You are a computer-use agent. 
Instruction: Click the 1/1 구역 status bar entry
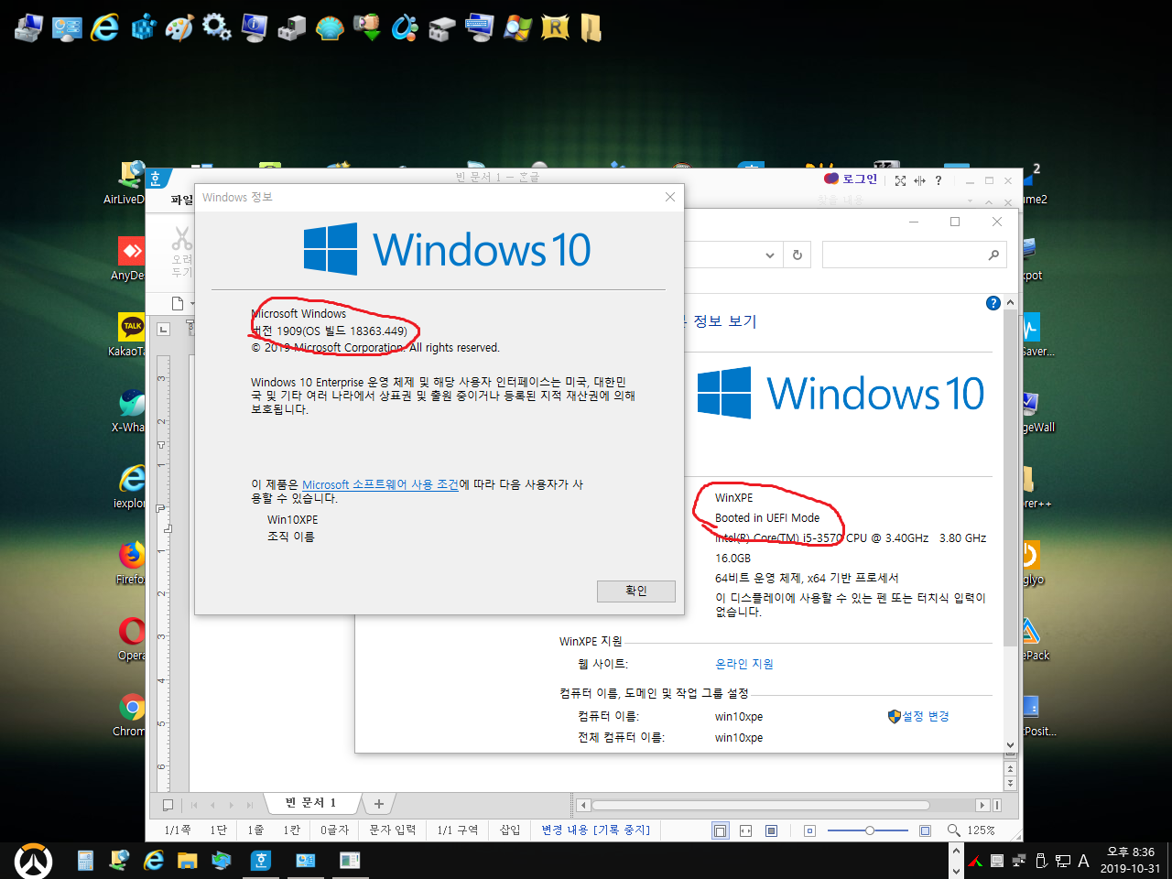coord(458,830)
